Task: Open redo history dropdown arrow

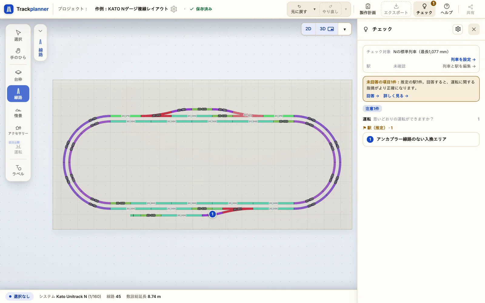Action: click(346, 9)
